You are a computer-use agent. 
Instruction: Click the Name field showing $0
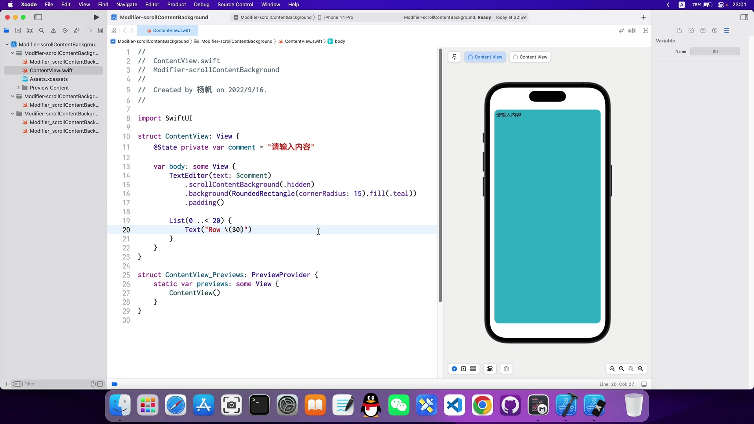point(715,51)
